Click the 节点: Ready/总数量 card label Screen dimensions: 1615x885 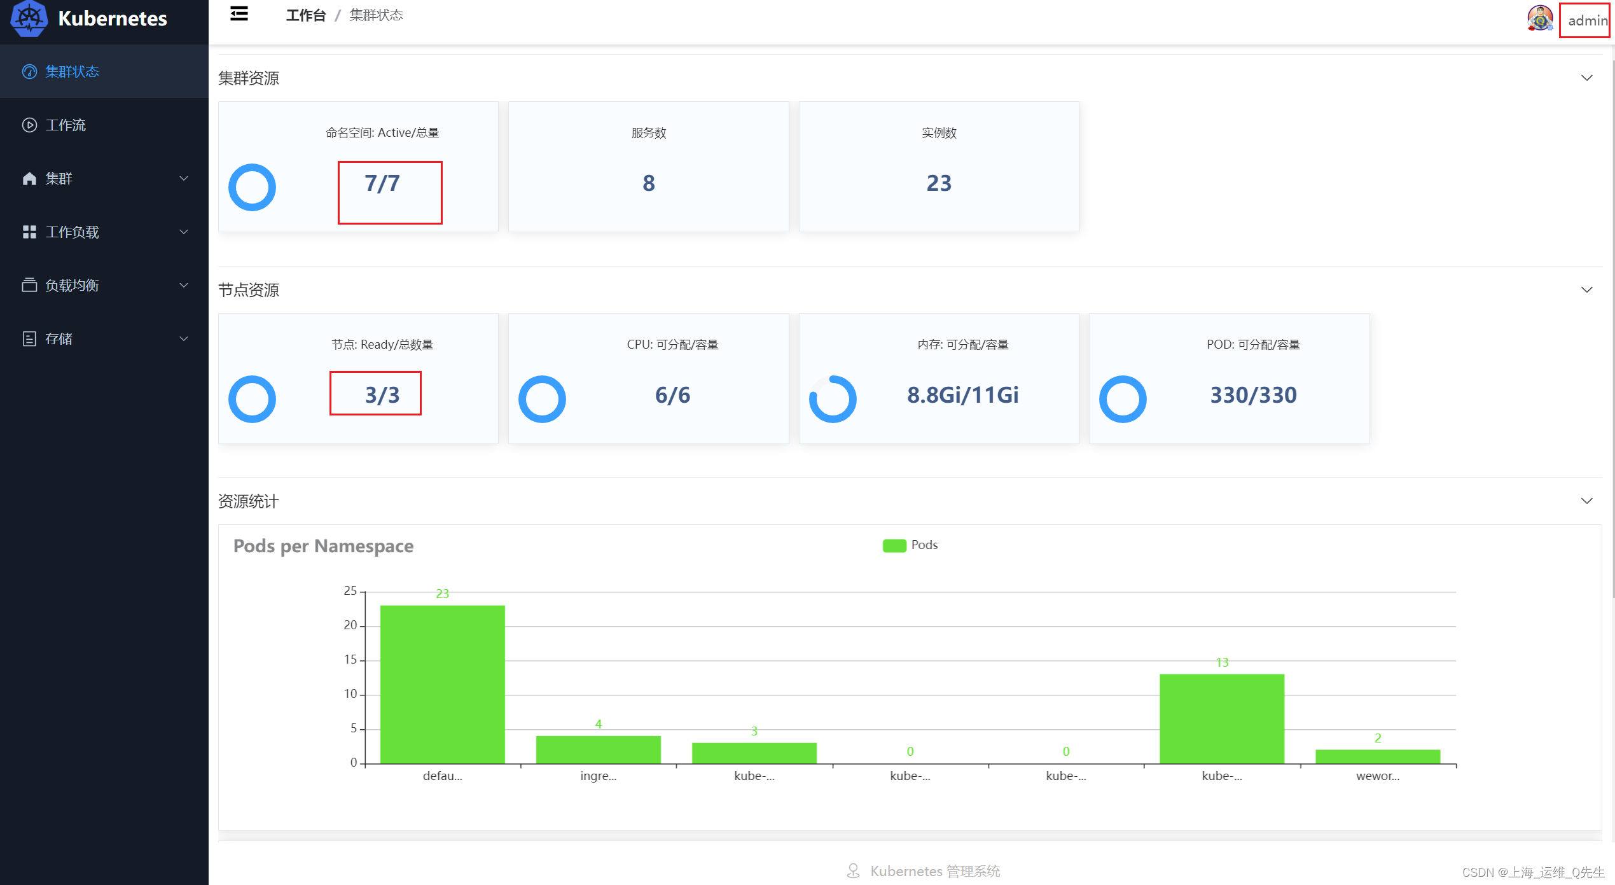pos(382,344)
